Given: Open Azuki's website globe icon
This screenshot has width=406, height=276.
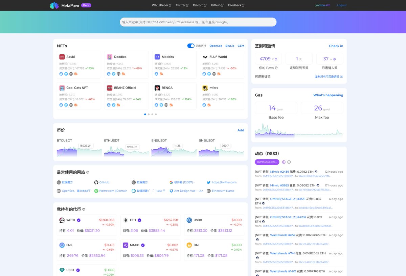Looking at the screenshot, I should tap(71, 74).
